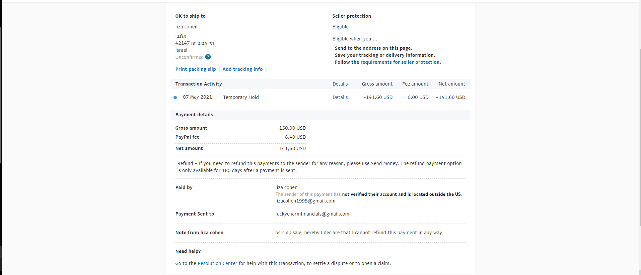The height and width of the screenshot is (275, 641).
Task: Click the not verified their account warning
Action: [x=401, y=194]
